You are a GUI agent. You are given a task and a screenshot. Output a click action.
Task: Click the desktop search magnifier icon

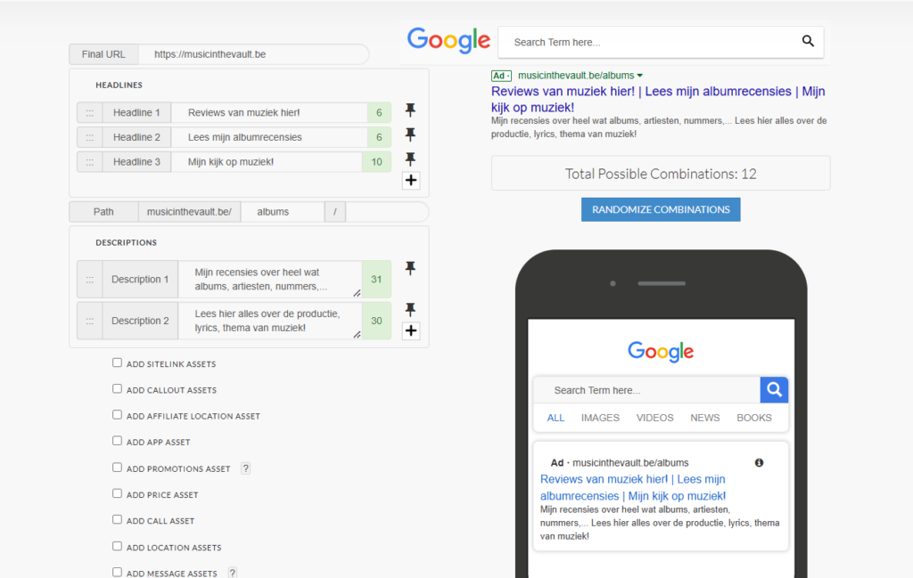coord(808,41)
